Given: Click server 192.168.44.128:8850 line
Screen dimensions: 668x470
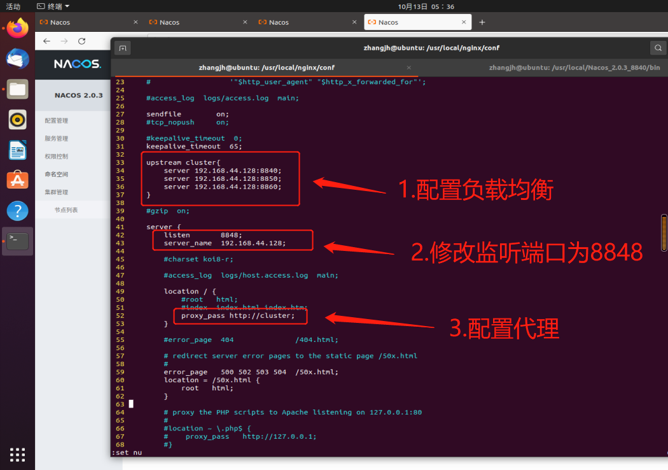Looking at the screenshot, I should click(x=223, y=179).
